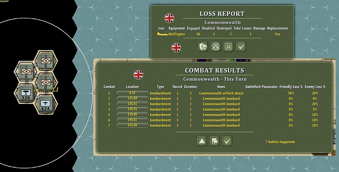Click the 'Friendly Loss %' column header
Screen dimensions: 339x172
[x=291, y=87]
